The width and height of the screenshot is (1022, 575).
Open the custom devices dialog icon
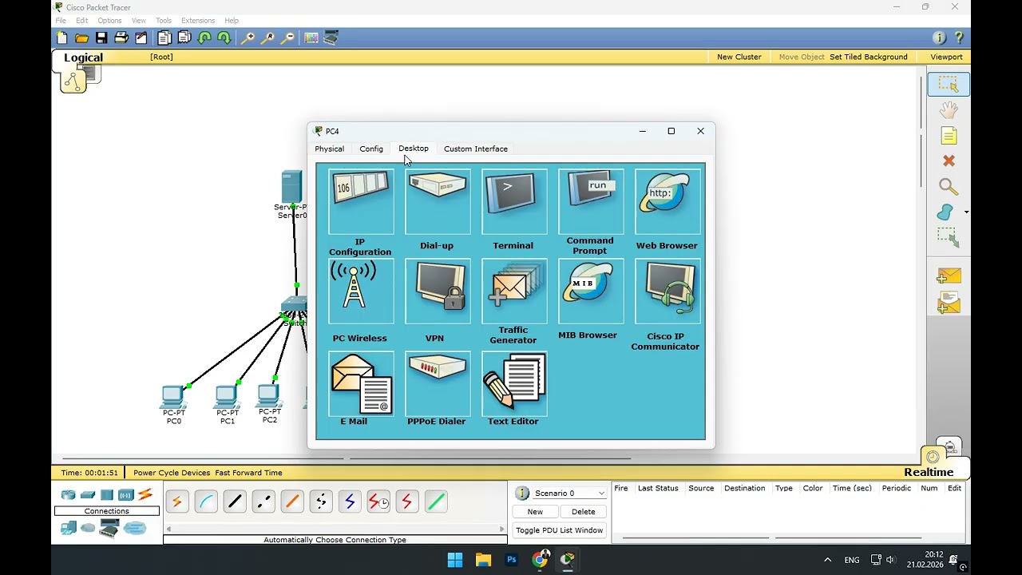click(331, 38)
